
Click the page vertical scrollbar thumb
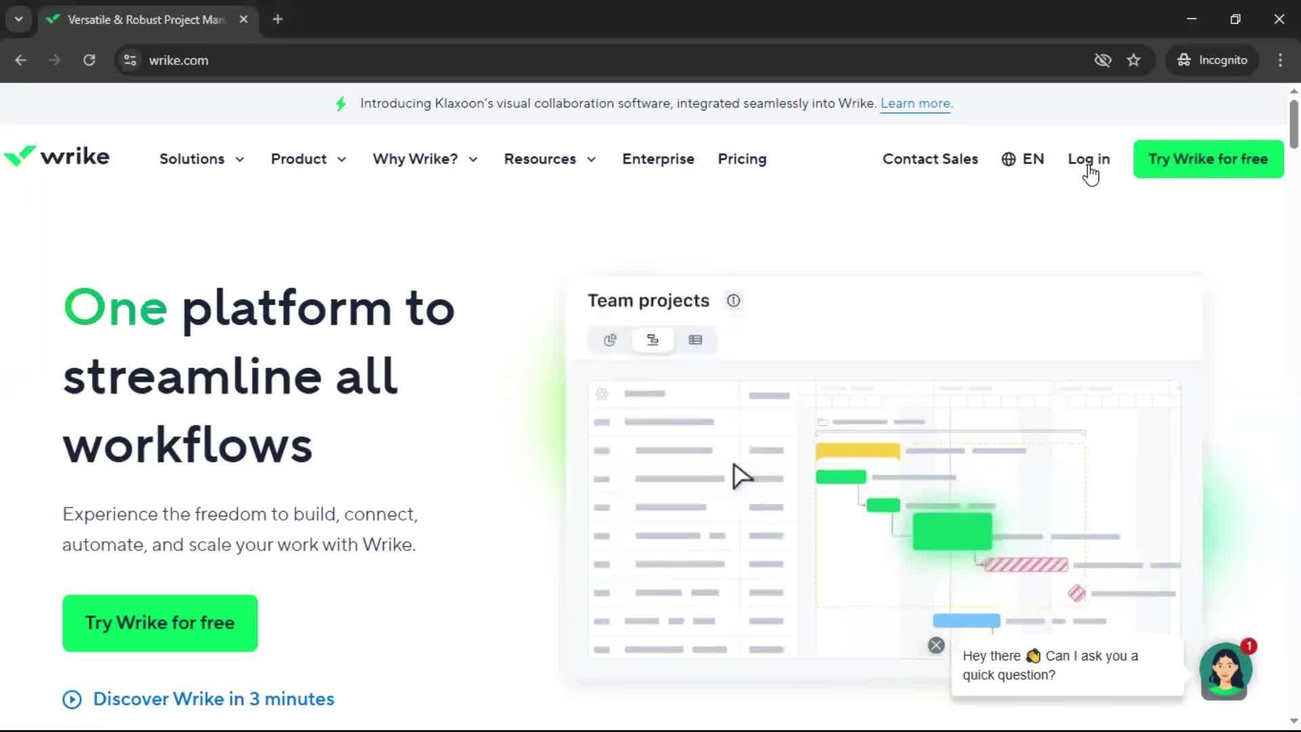click(1294, 124)
